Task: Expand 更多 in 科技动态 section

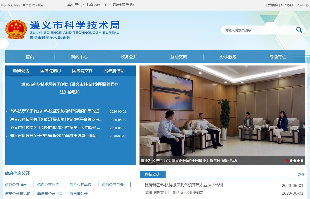Action: 301,175
